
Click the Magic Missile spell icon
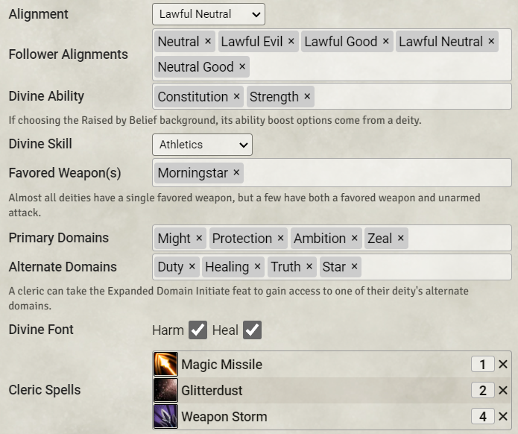click(x=165, y=365)
